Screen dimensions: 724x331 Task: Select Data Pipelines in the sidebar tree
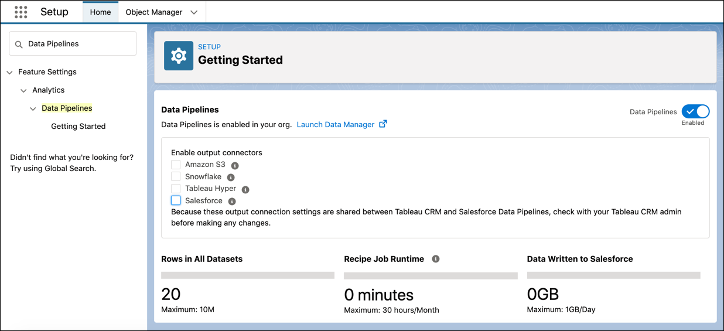67,108
